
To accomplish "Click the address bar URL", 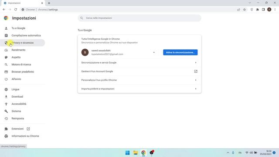I will click(48, 10).
